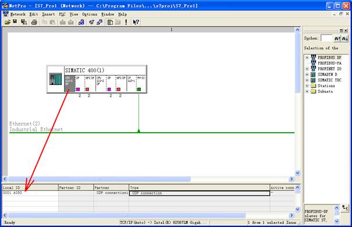The height and width of the screenshot is (227, 352).
Task: Open the PLC menu
Action: tap(62, 14)
